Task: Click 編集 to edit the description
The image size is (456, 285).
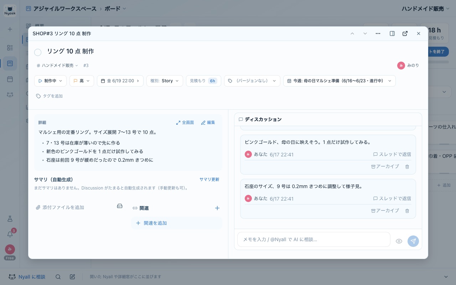Action: click(x=208, y=123)
